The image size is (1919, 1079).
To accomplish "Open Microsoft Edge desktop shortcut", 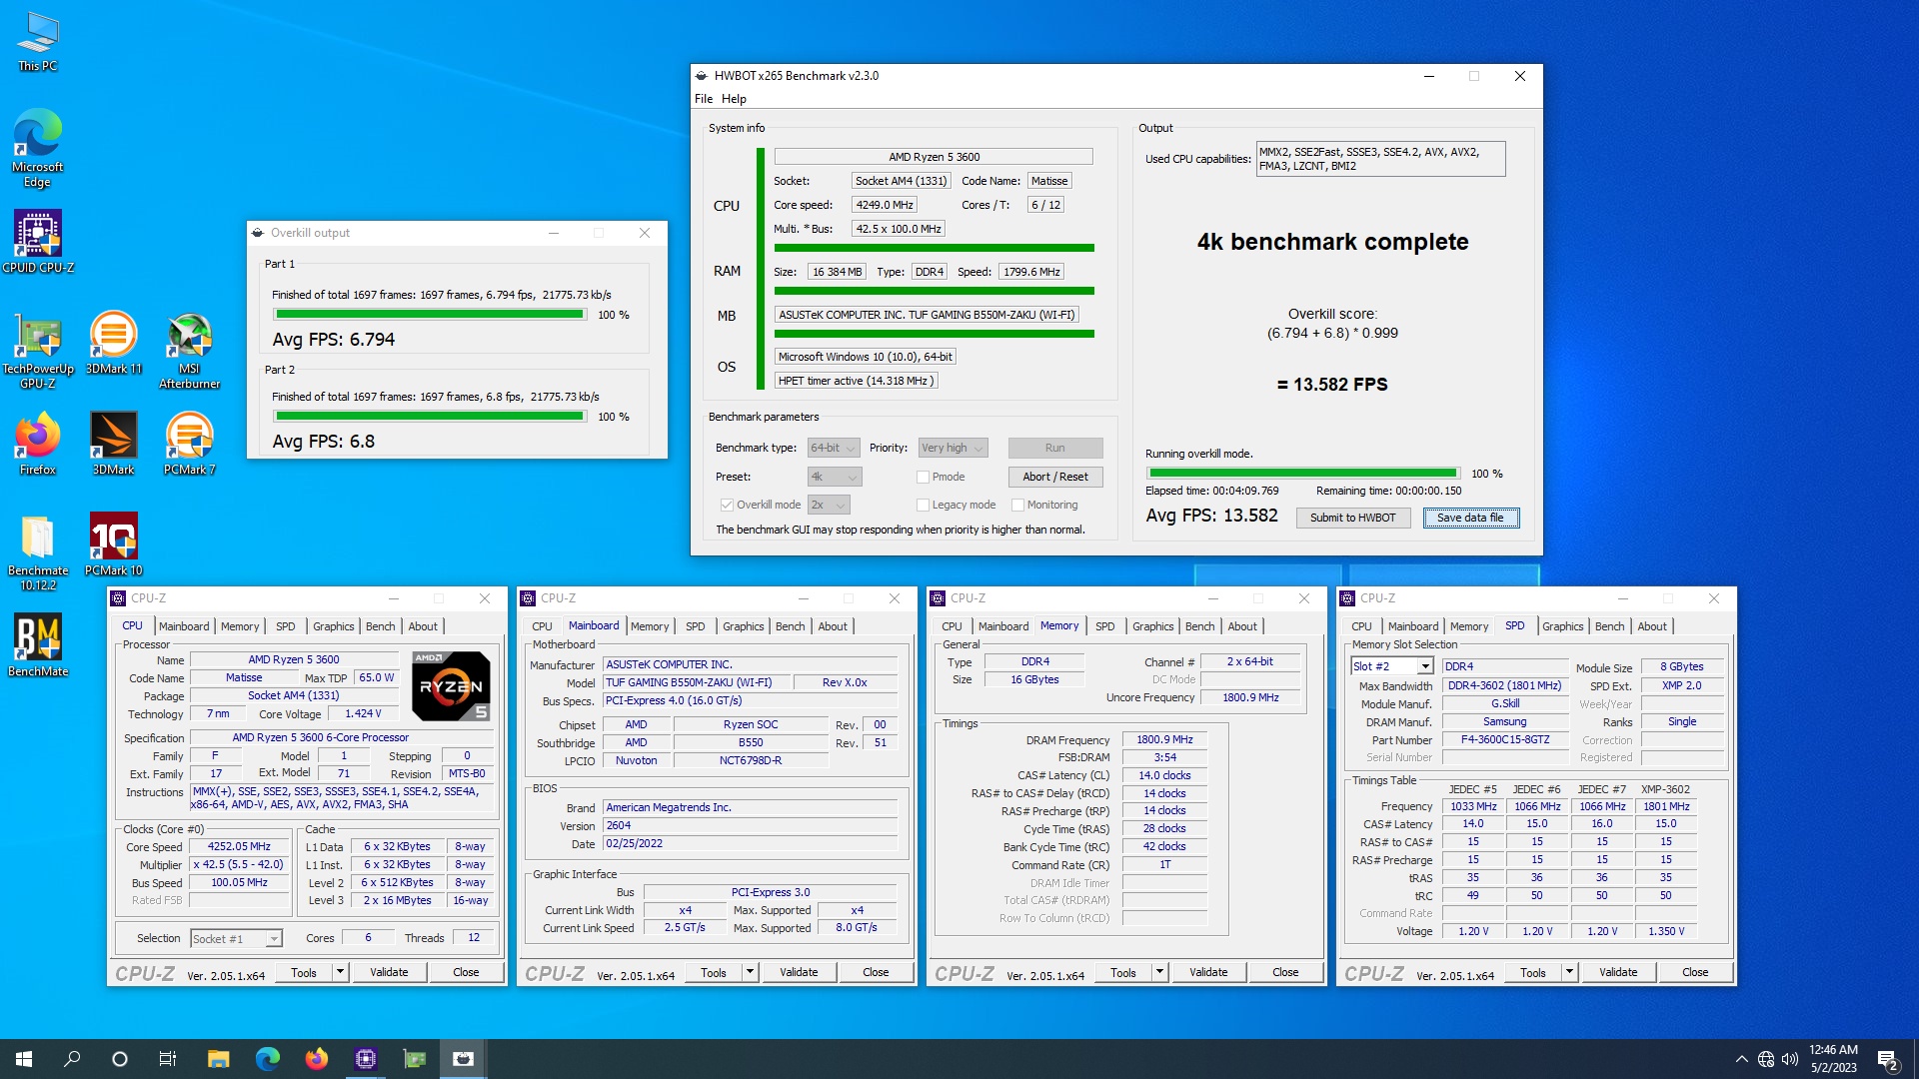I will click(38, 148).
